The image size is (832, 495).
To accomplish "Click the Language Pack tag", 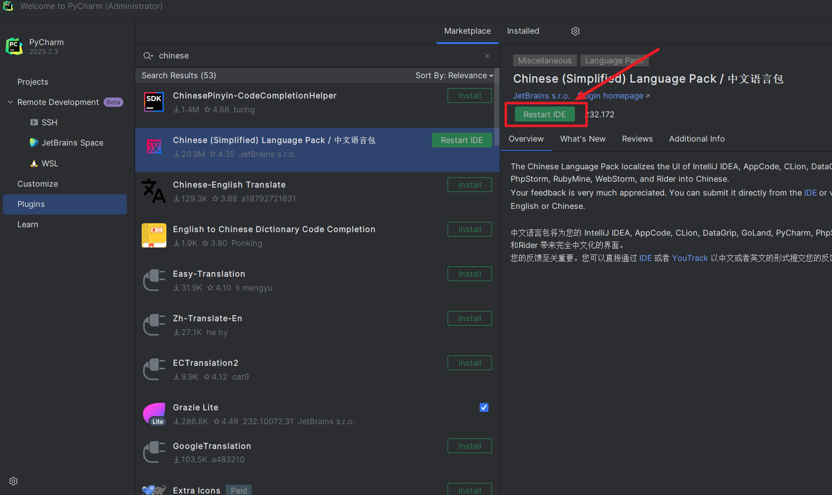I will point(614,60).
